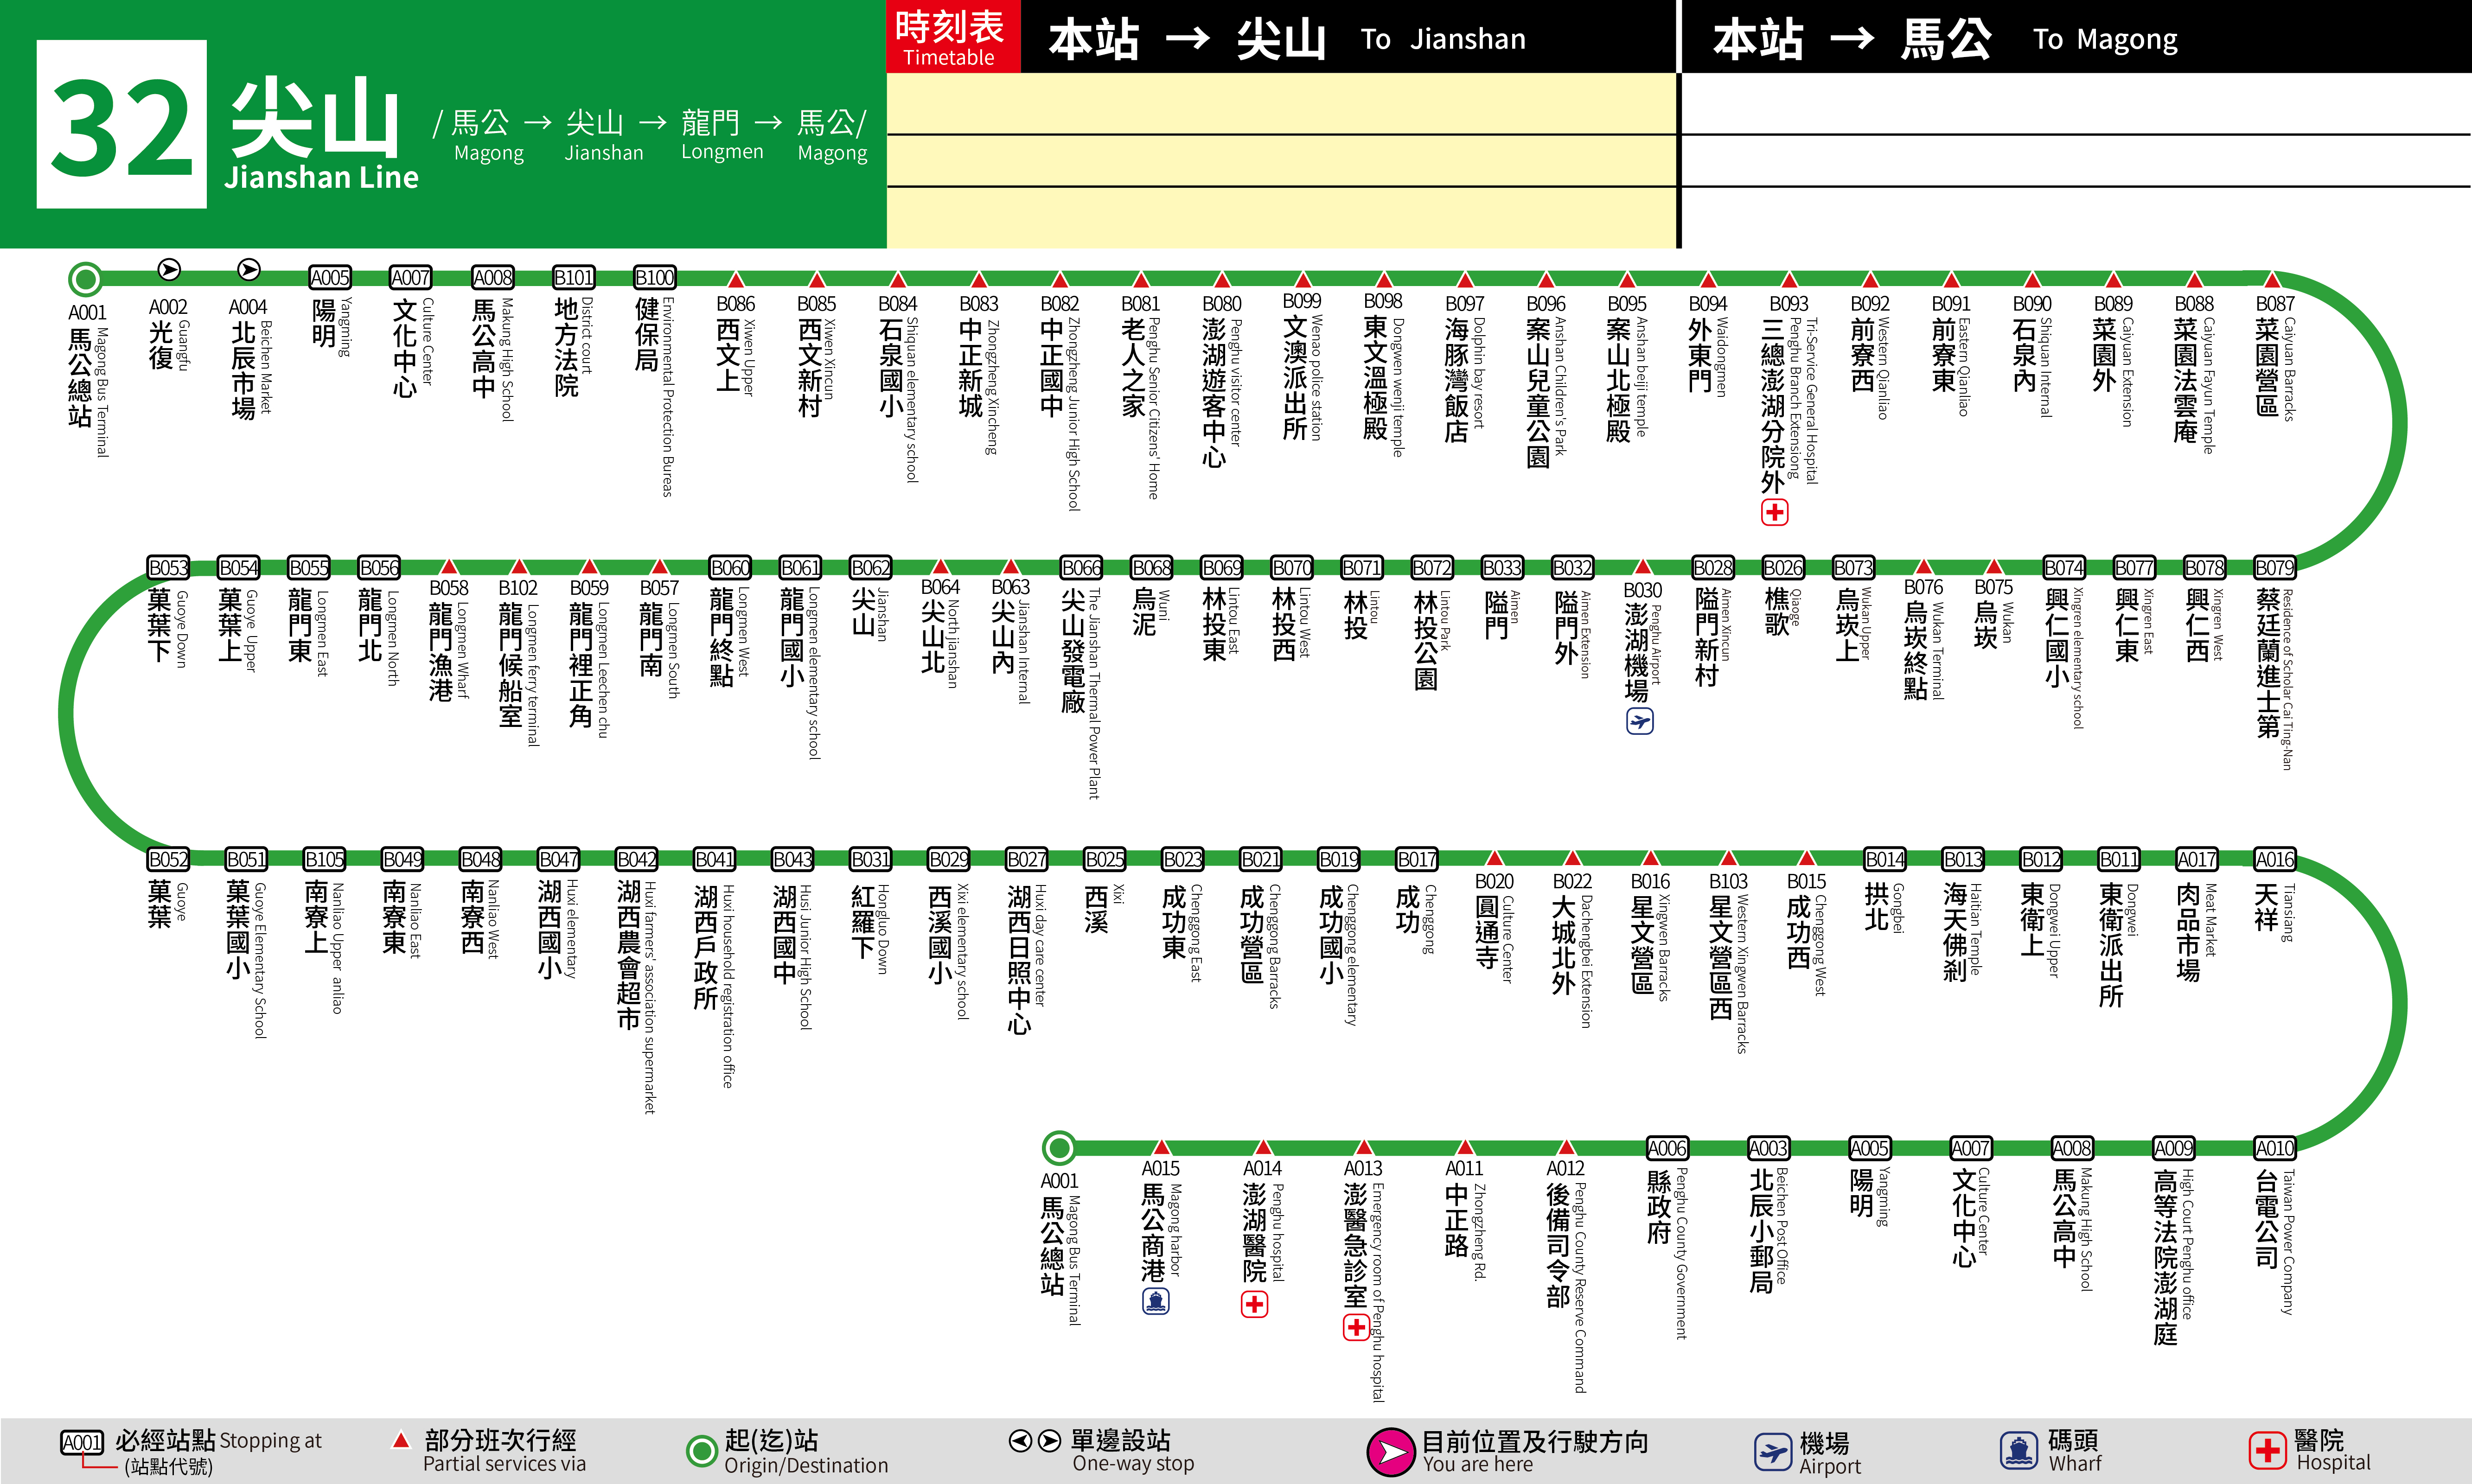Click 'Wukan Terminal' stop label
Viewport: 2472px width, 1484px height.
[x=1938, y=650]
